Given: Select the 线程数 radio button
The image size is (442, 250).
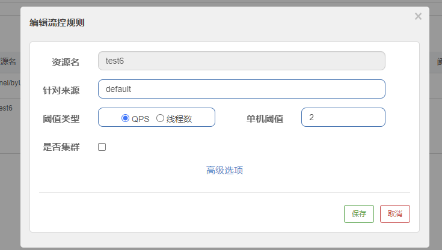Looking at the screenshot, I should pos(160,118).
